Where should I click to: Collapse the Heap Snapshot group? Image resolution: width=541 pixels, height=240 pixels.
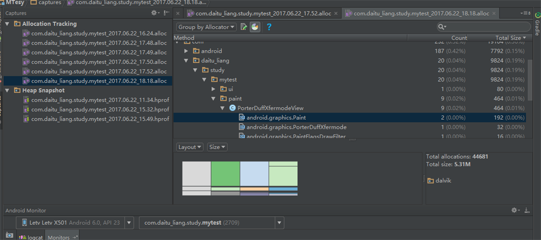[x=7, y=91]
